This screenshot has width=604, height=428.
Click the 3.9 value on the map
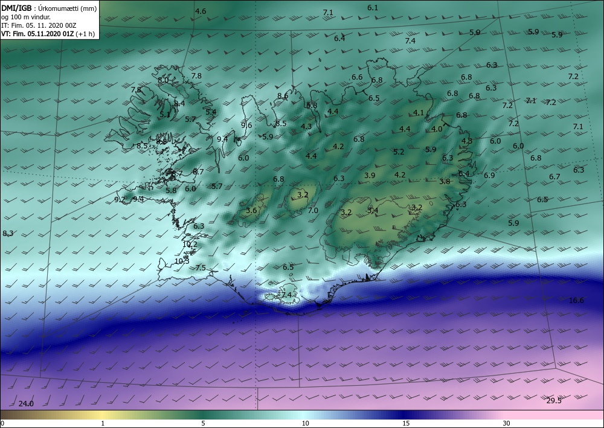(370, 175)
